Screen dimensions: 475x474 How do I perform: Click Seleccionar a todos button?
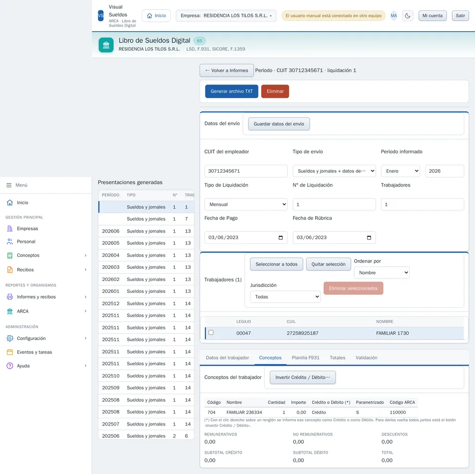(277, 264)
